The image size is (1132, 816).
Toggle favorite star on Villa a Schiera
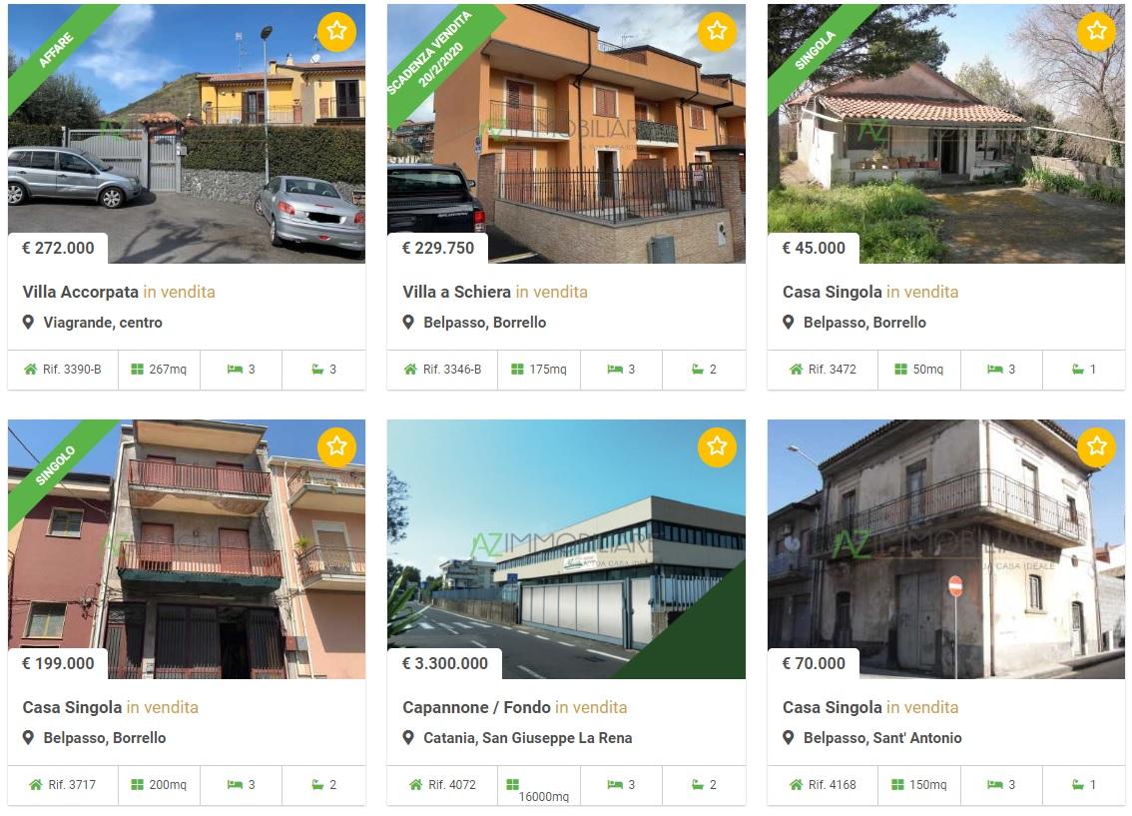[717, 31]
